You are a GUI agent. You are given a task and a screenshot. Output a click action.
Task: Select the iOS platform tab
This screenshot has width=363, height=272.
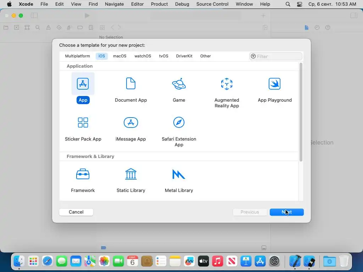[x=102, y=56]
